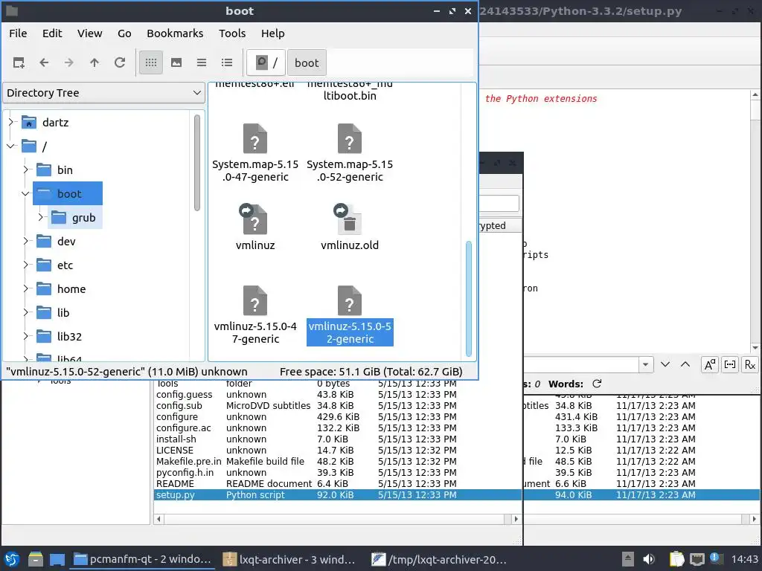The height and width of the screenshot is (571, 762).
Task: Switch to icon view mode
Action: [151, 62]
